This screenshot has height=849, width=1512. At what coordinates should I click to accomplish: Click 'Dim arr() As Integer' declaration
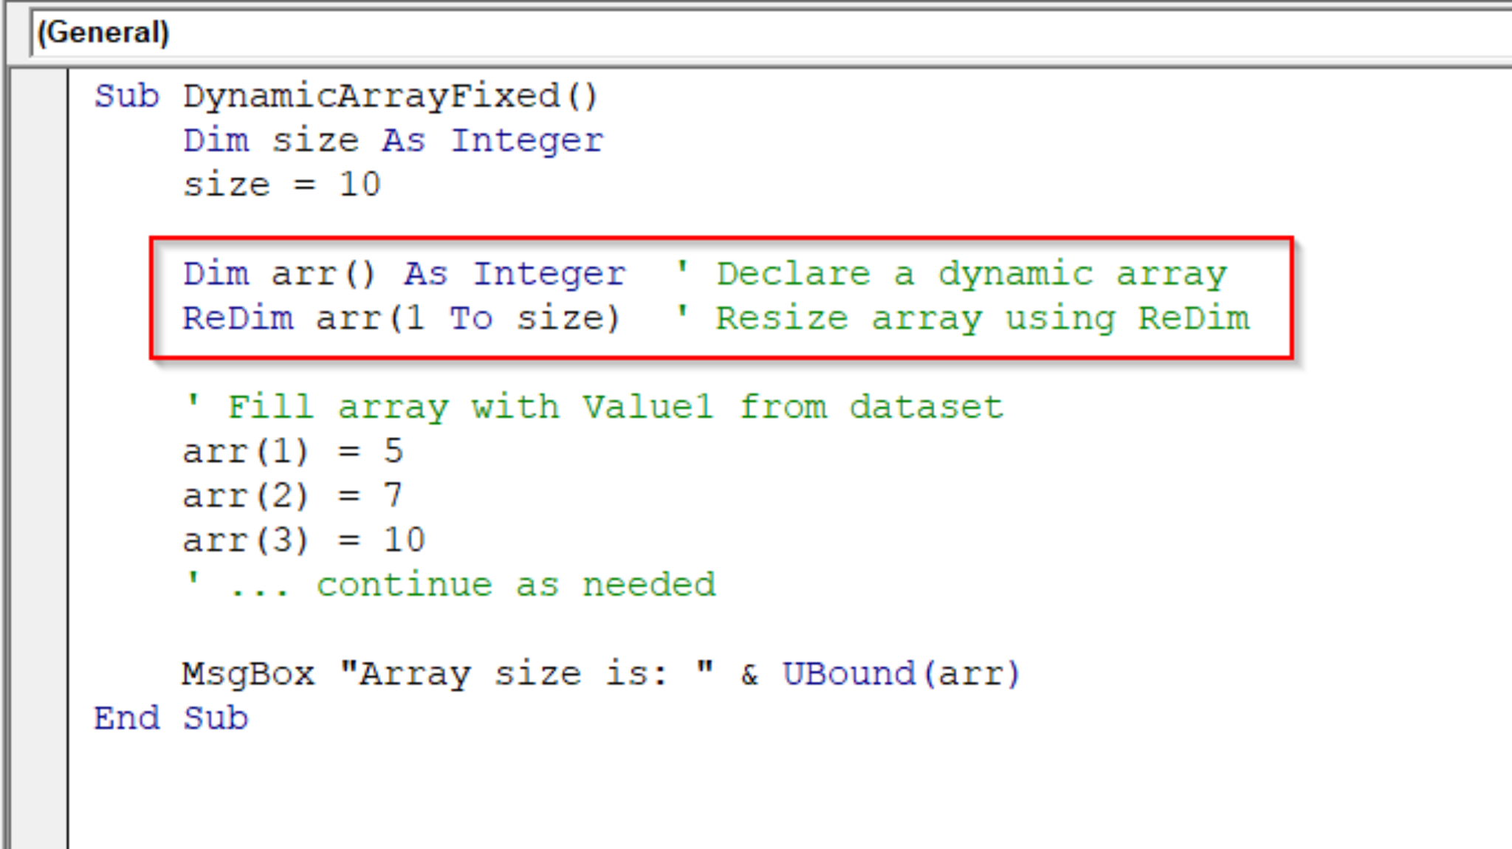tap(403, 275)
